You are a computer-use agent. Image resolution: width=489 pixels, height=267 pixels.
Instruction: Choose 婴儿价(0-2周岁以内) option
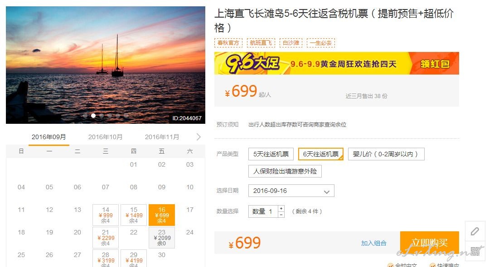(386, 154)
